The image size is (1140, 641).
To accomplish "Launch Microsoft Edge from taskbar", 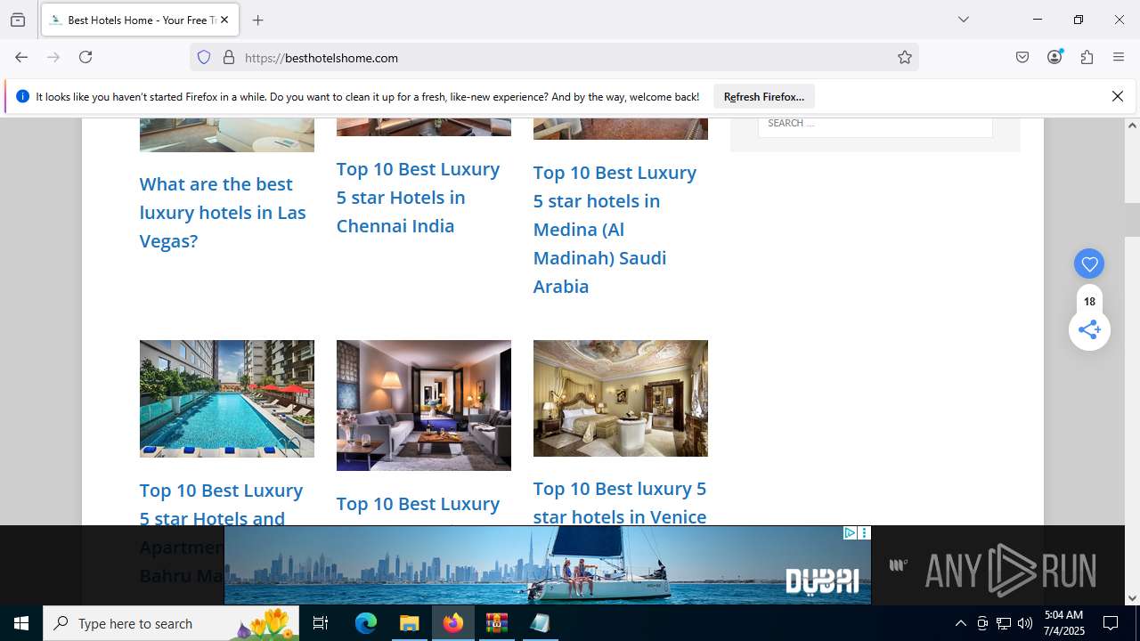I will coord(366,623).
